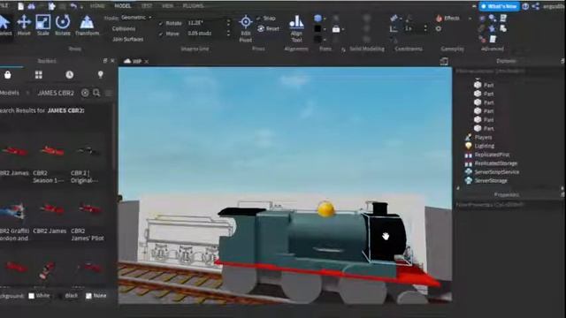This screenshot has height=318, width=566.
Task: Click the color swatch in Parts group
Action: [x=317, y=29]
